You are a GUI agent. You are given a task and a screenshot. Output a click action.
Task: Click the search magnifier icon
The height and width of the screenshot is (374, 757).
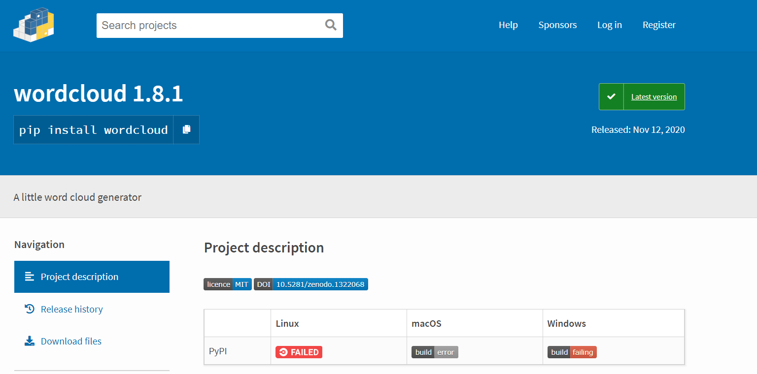coord(331,25)
